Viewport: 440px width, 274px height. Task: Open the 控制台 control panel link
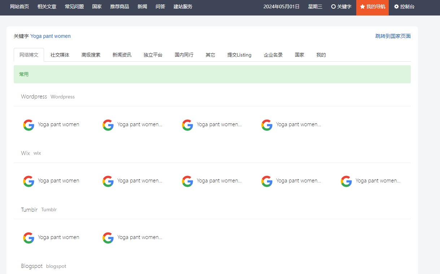coord(407,6)
